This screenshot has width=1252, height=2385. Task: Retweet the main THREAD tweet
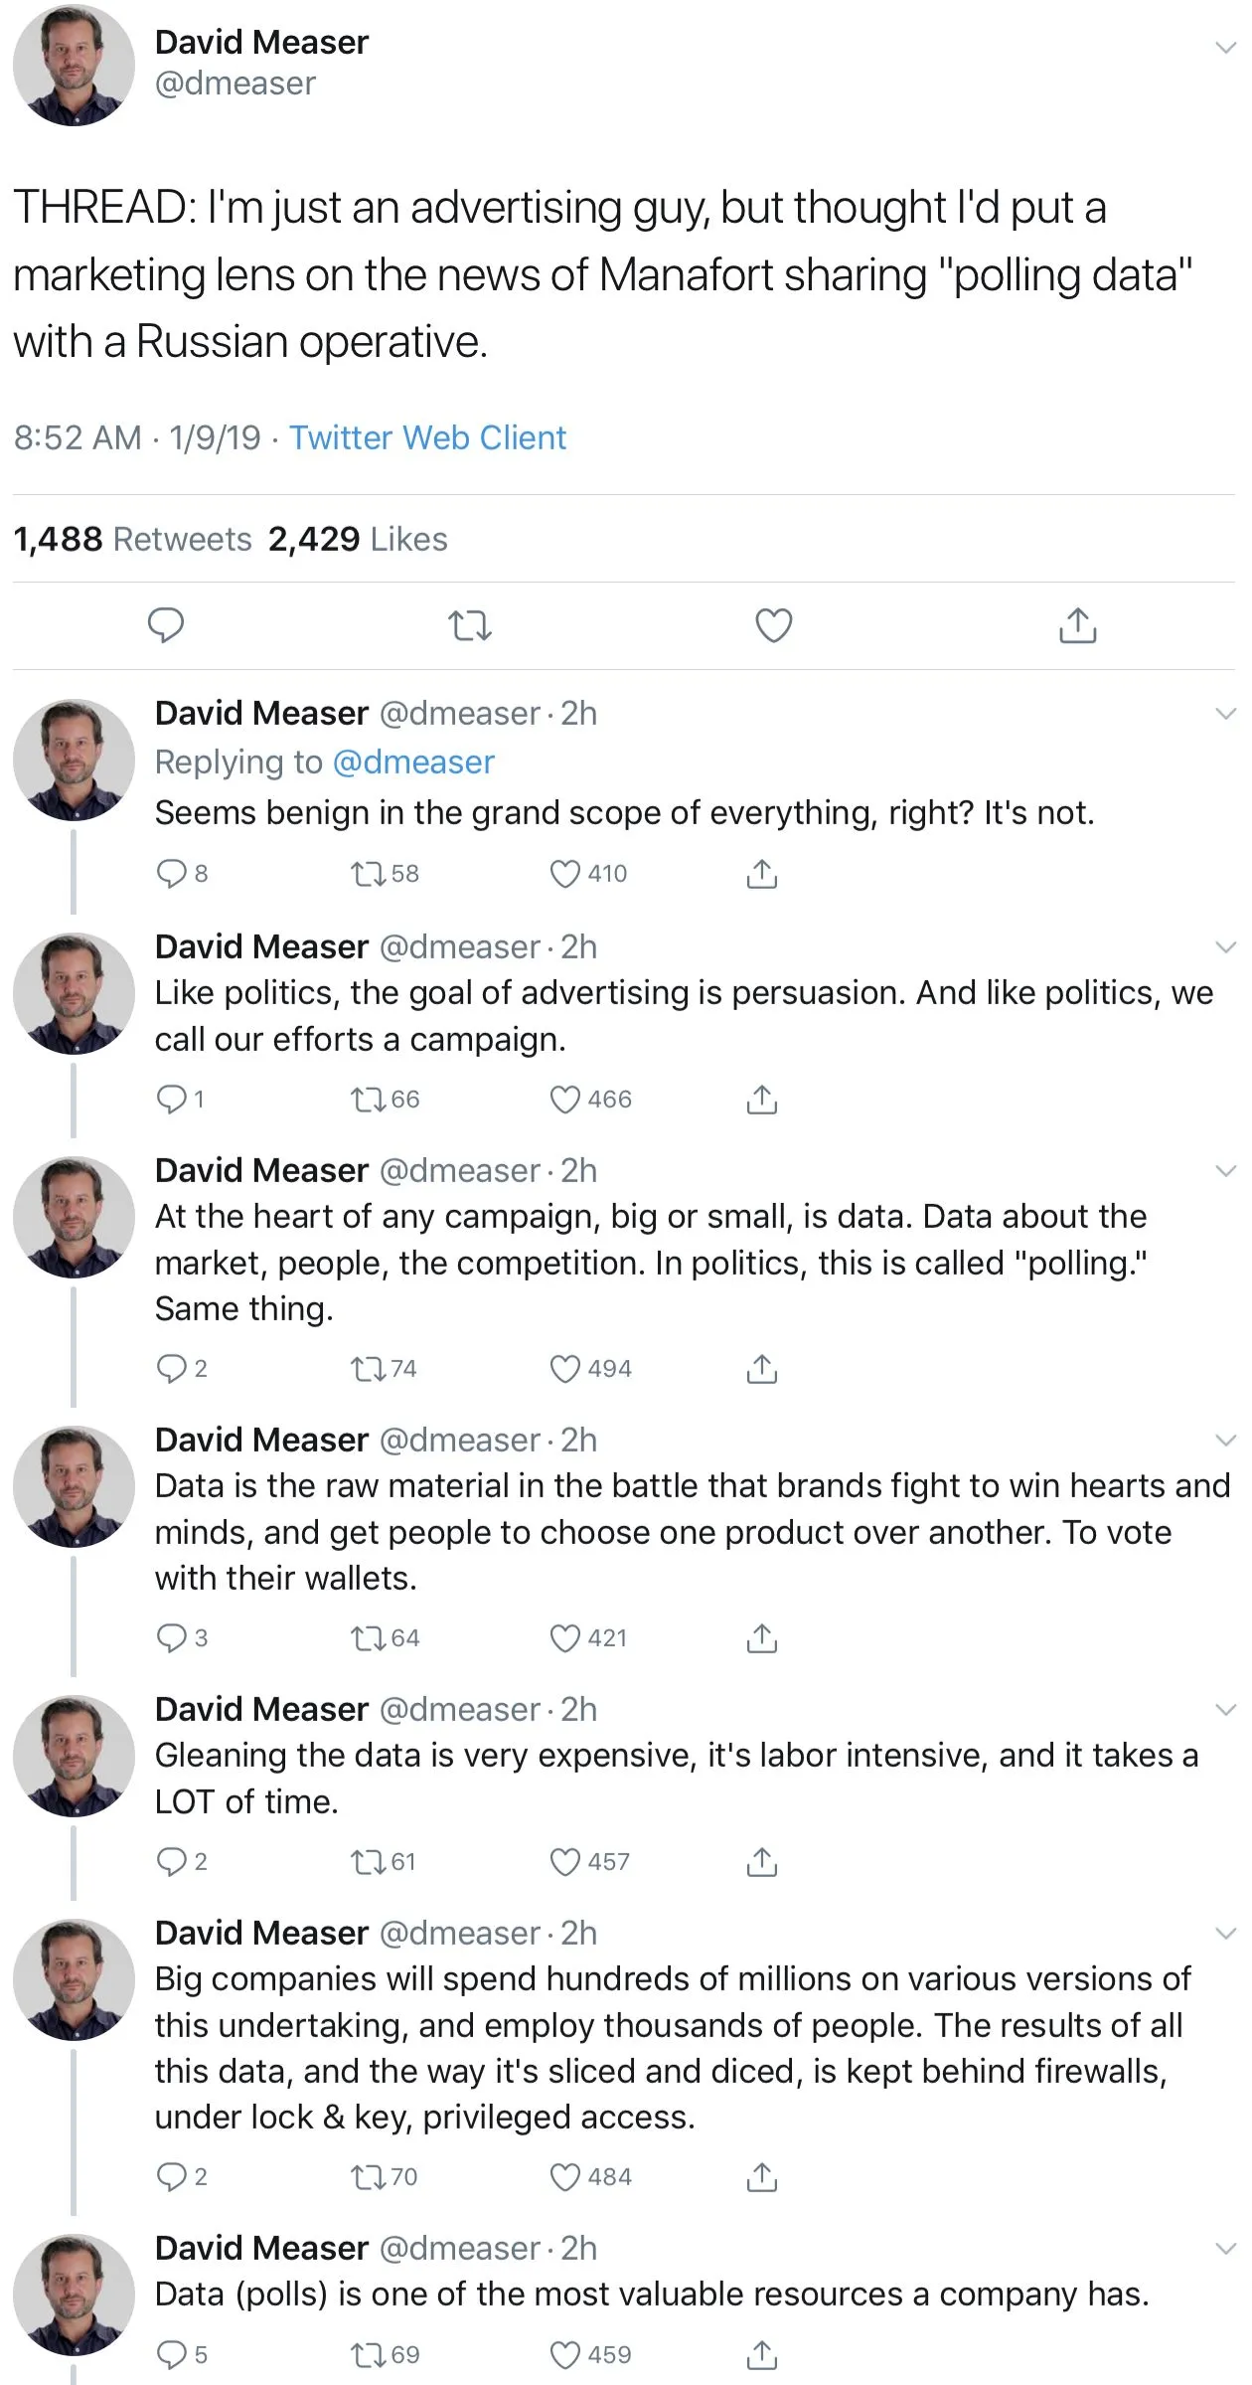pyautogui.click(x=469, y=626)
